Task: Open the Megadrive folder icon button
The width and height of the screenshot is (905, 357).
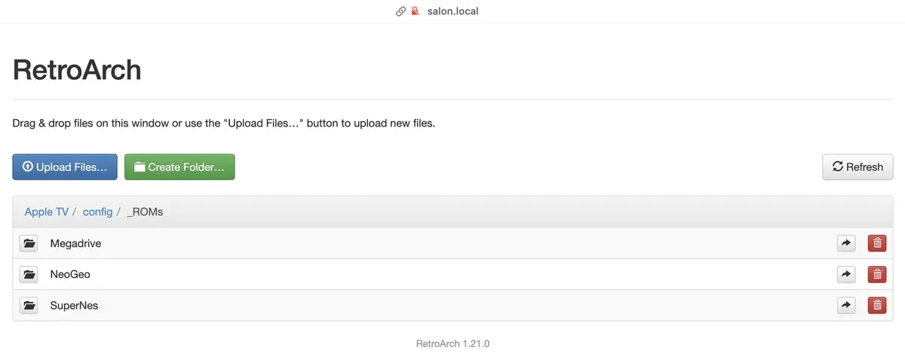Action: (x=29, y=243)
